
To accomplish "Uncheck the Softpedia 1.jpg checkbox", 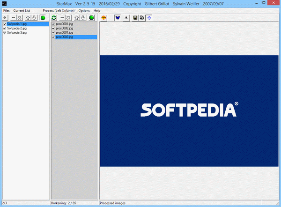I will coord(5,24).
